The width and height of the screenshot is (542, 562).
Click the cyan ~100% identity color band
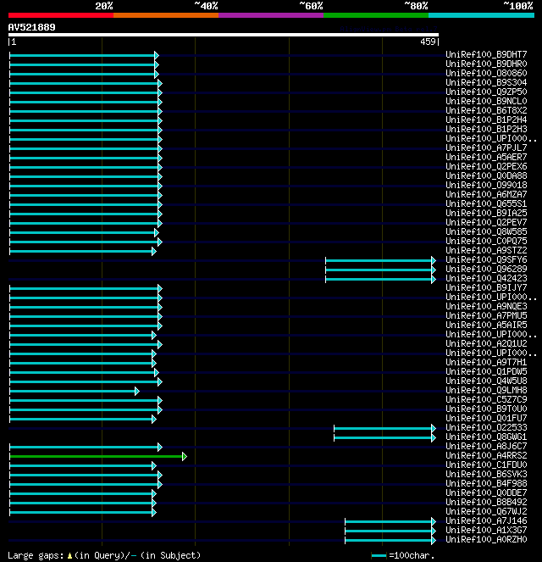point(481,15)
